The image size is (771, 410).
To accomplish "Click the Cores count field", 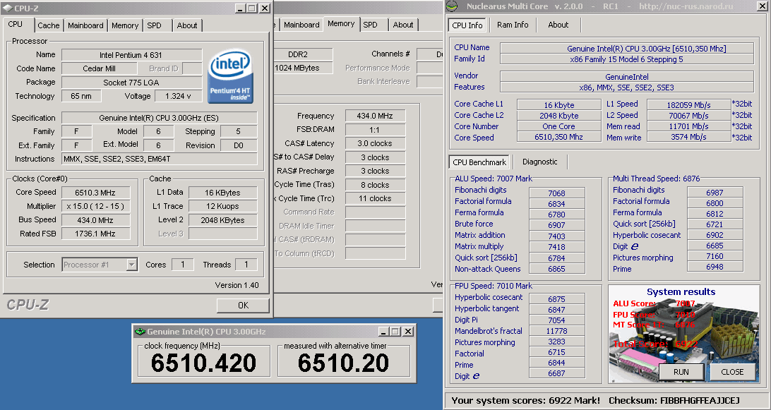I will [x=182, y=265].
